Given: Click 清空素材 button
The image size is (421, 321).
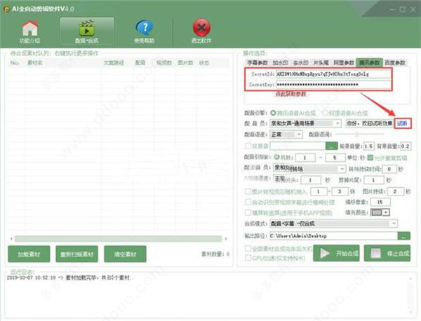Looking at the screenshot, I should (x=125, y=254).
